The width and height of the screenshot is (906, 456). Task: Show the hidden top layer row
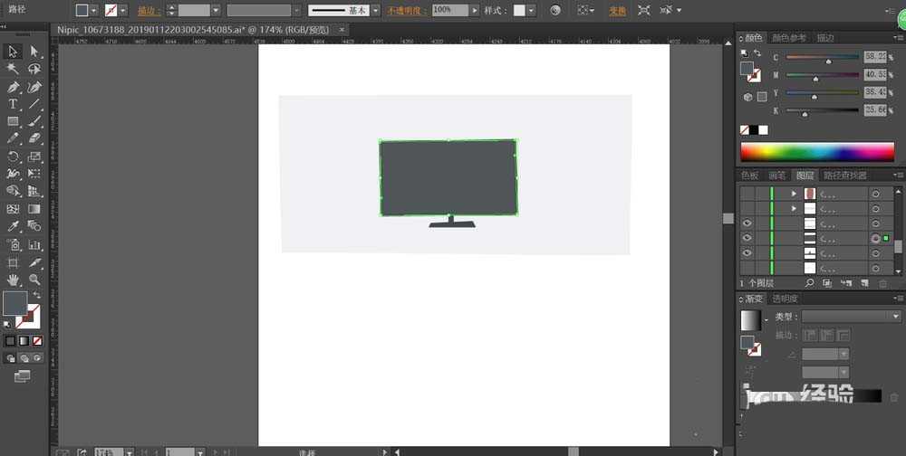[x=747, y=194]
